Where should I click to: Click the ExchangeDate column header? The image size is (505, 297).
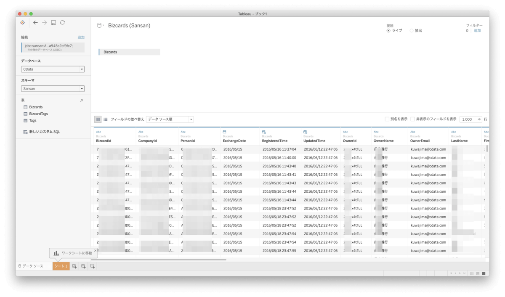[x=234, y=141]
